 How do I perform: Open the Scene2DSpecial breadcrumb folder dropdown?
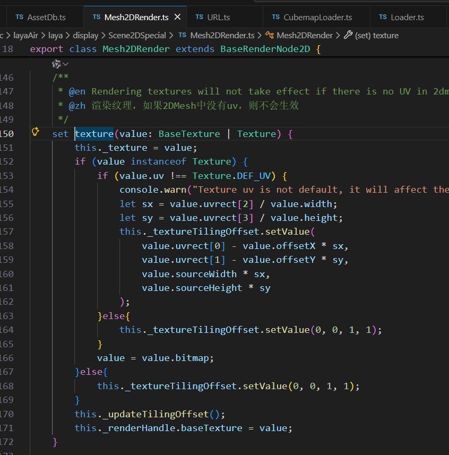pos(137,35)
